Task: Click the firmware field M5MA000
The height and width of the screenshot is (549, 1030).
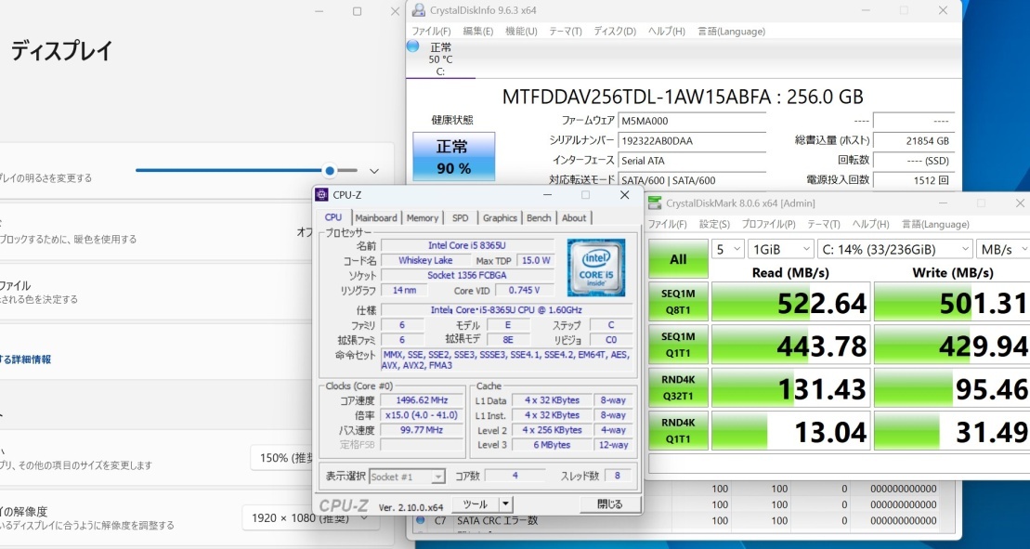Action: coord(692,121)
